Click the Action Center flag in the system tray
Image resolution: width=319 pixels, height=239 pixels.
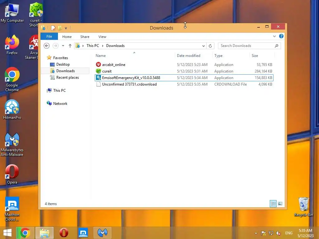point(263,233)
